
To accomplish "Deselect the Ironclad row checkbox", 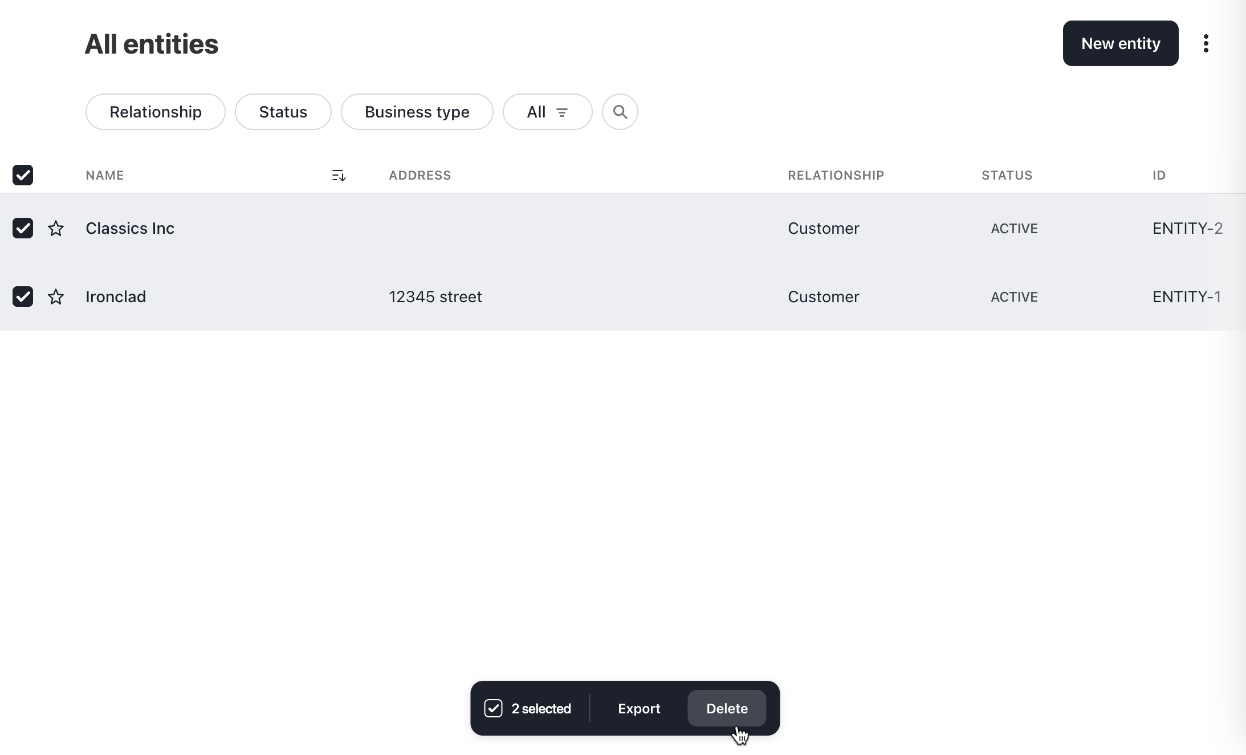I will [x=23, y=297].
